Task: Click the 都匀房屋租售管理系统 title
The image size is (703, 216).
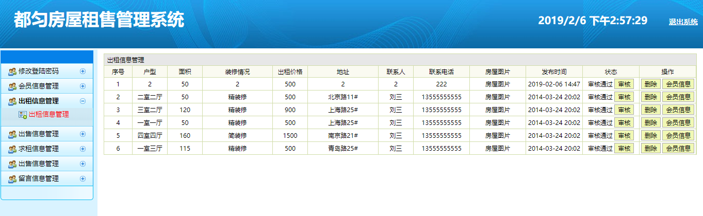Action: coord(99,20)
